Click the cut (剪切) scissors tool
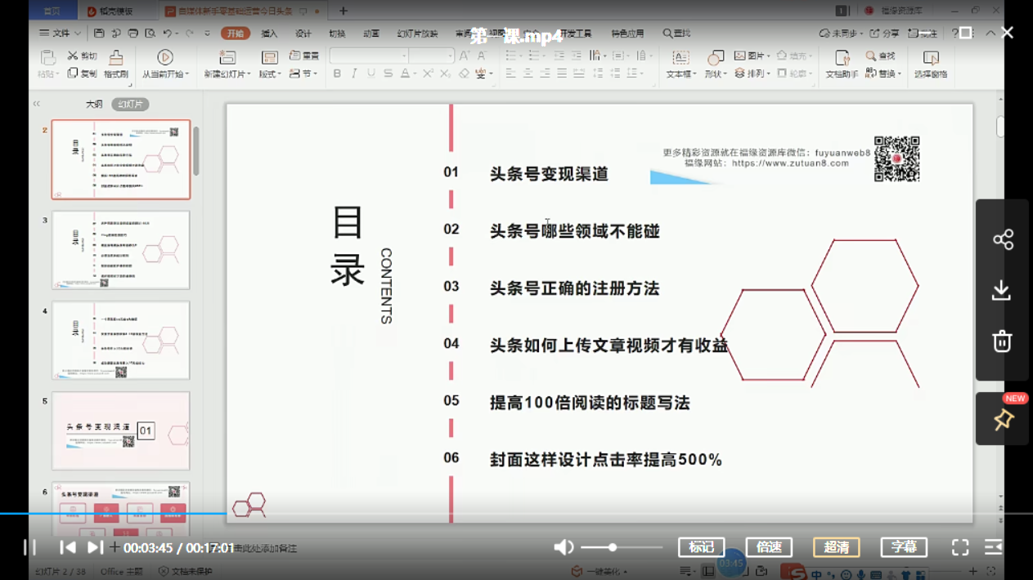The image size is (1033, 580). click(x=82, y=56)
